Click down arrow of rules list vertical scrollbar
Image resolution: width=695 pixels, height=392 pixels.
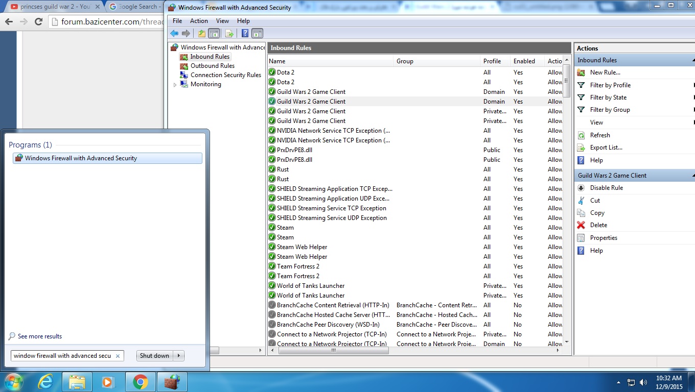coord(567,341)
